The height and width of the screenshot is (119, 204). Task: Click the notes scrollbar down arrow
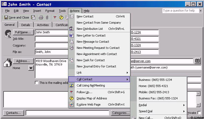tap(198, 105)
